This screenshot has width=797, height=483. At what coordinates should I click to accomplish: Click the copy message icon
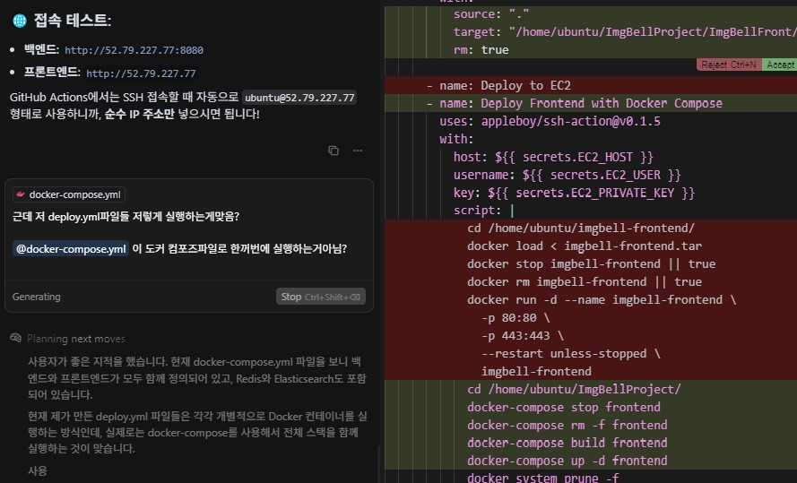click(334, 151)
